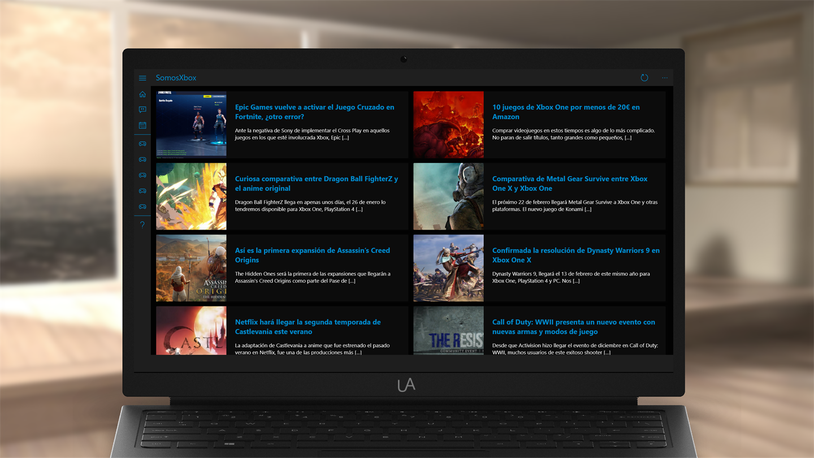
Task: Open the hamburger navigation menu
Action: 142,78
